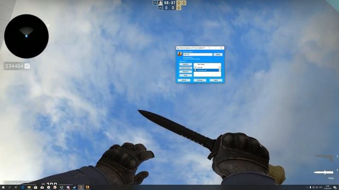Open the Mail app from the taskbar

pyautogui.click(x=42, y=187)
